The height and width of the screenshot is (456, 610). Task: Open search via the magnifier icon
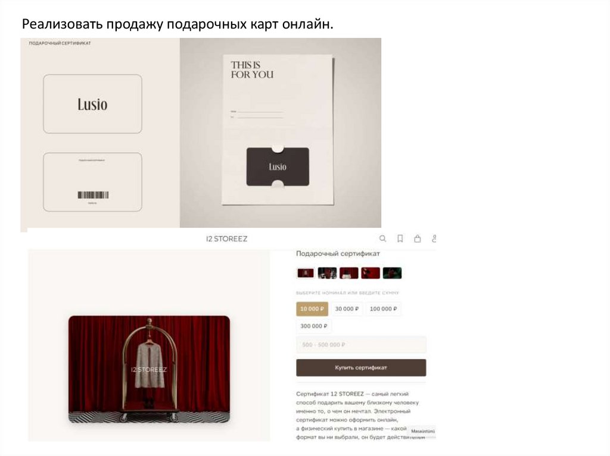point(383,238)
